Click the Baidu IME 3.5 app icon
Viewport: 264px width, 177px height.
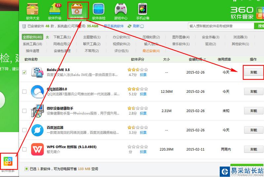tap(37, 72)
